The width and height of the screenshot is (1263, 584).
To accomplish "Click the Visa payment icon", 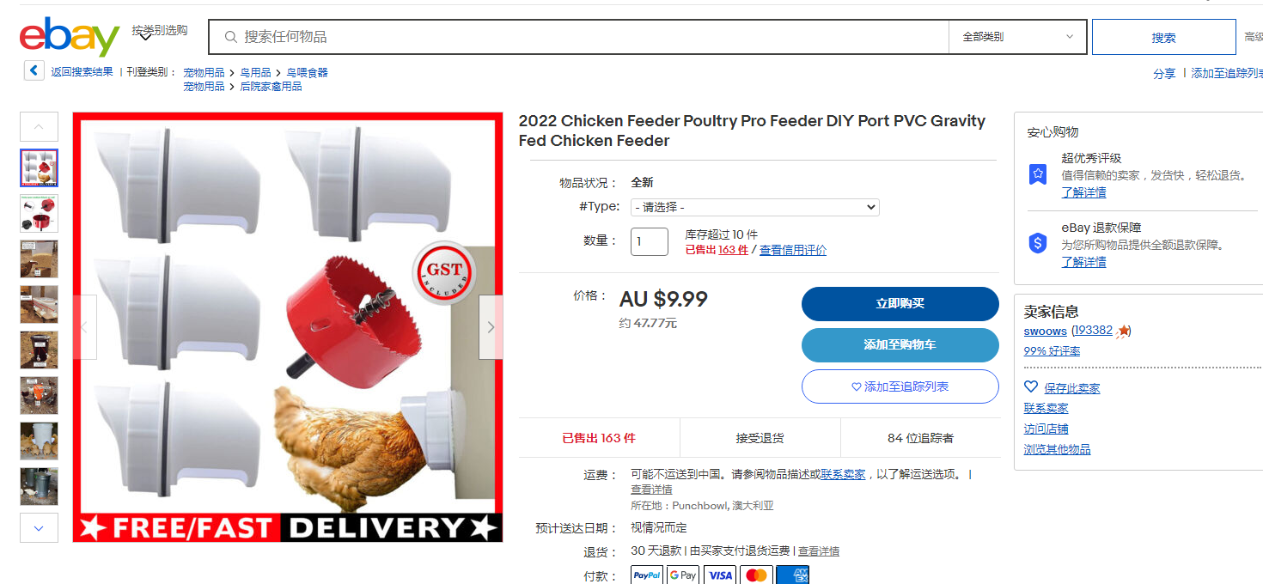I will click(x=721, y=575).
